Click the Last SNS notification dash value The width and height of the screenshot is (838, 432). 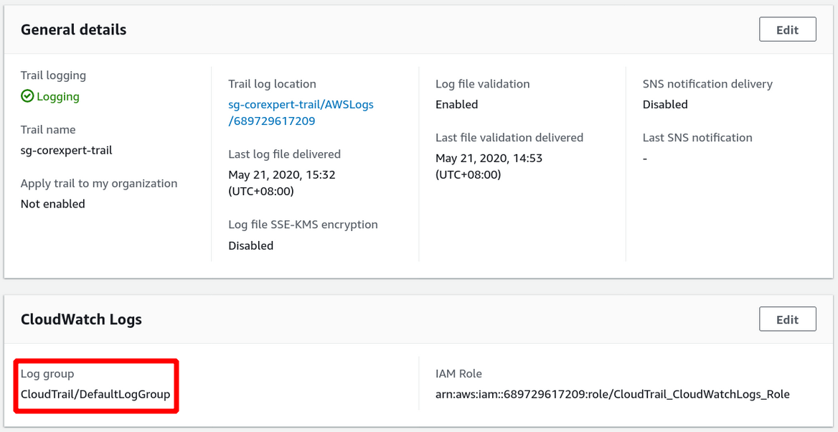coord(645,158)
